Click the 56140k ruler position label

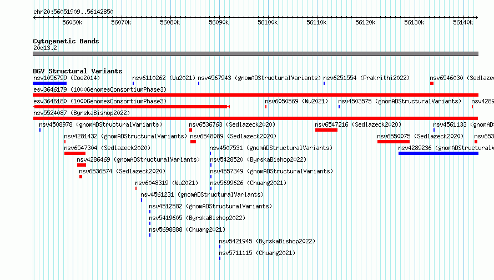coord(463,22)
